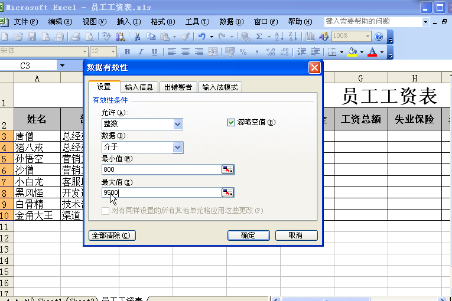Click the Spelling check toolbar icon
Image resolution: width=452 pixels, height=301 pixels.
tap(106, 37)
